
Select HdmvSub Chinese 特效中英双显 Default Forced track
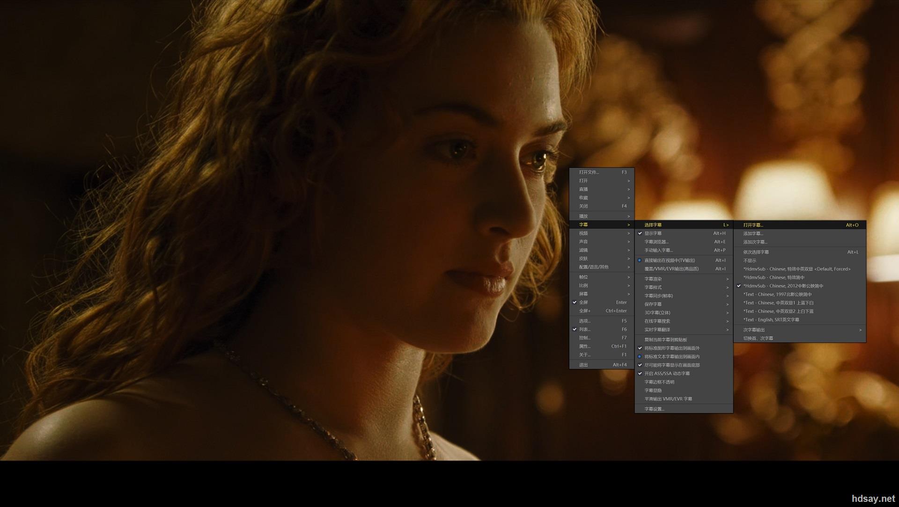click(800, 269)
